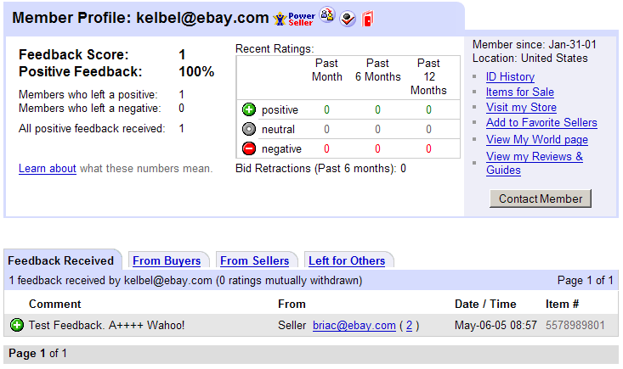This screenshot has height=369, width=623.
Task: Open seller briac@ebay.com profile link
Action: pos(354,325)
